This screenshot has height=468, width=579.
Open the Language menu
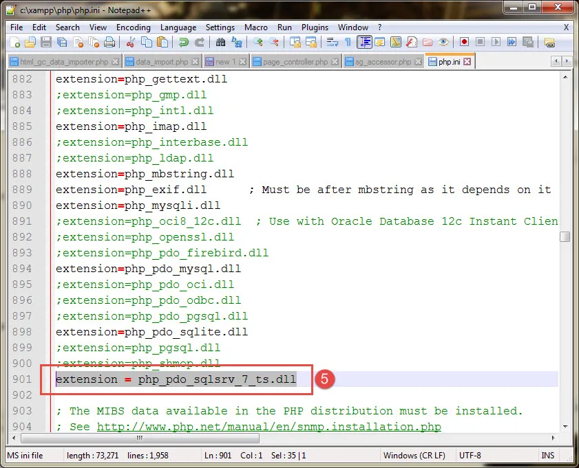click(x=178, y=27)
